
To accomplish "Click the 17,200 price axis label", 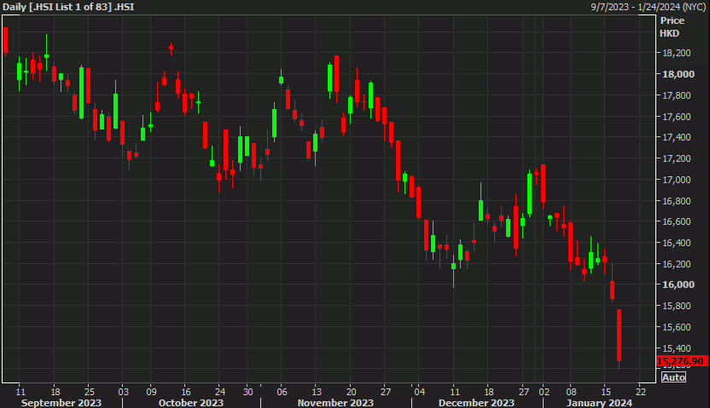I will coord(676,158).
